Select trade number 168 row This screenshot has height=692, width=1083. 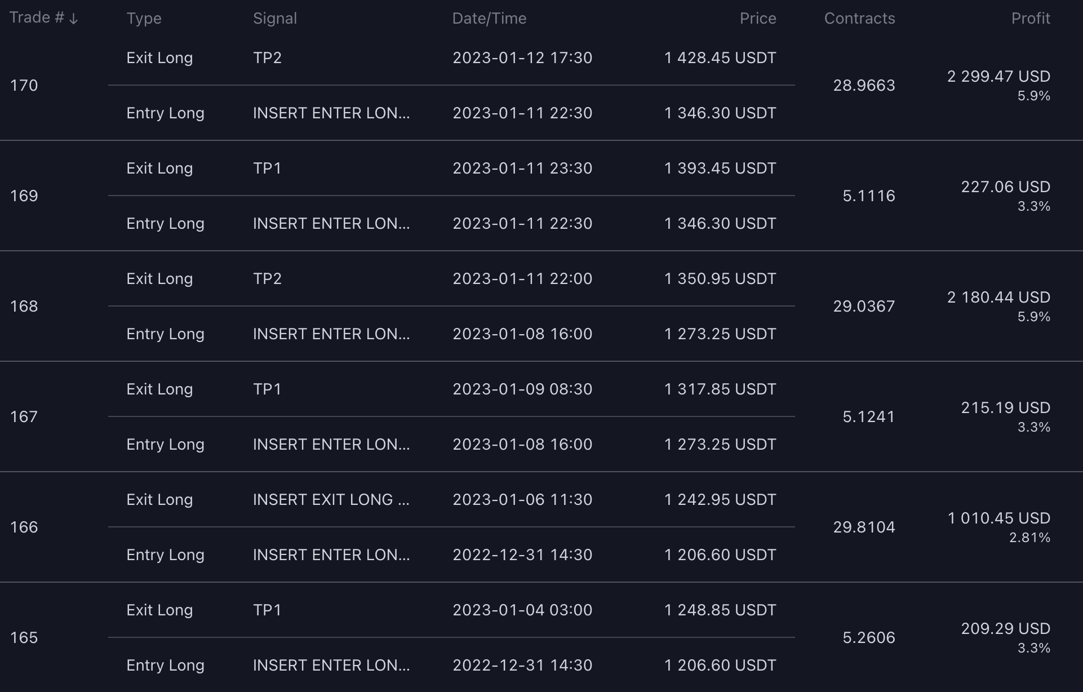point(24,307)
